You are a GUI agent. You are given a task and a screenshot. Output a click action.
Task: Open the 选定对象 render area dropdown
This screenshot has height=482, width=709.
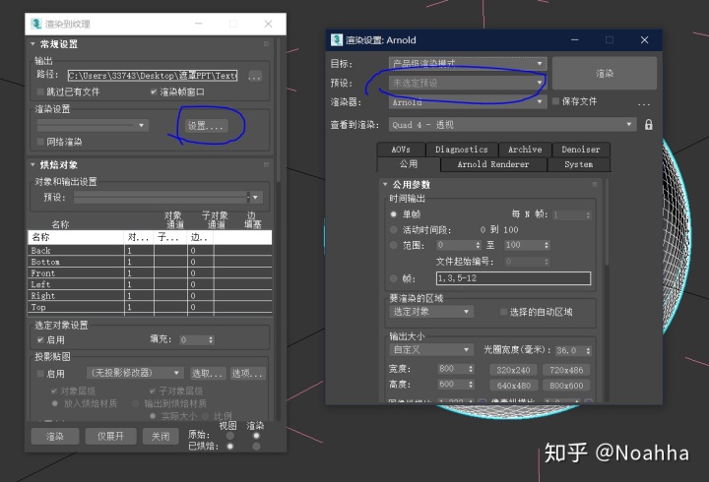coord(431,312)
